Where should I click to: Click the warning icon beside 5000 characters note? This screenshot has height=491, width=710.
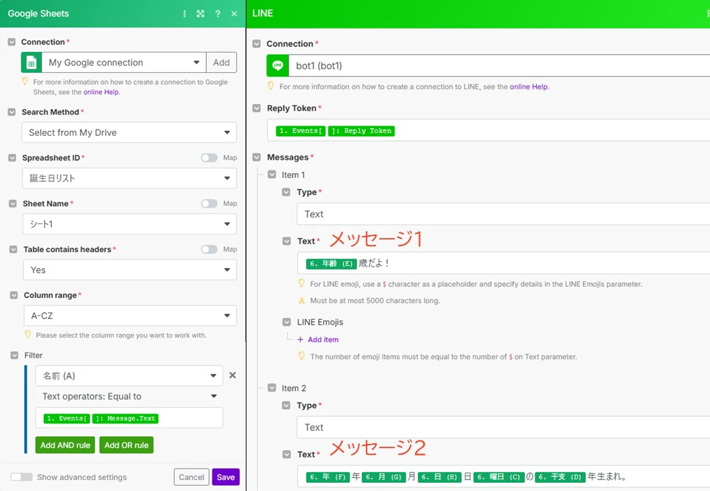point(302,300)
